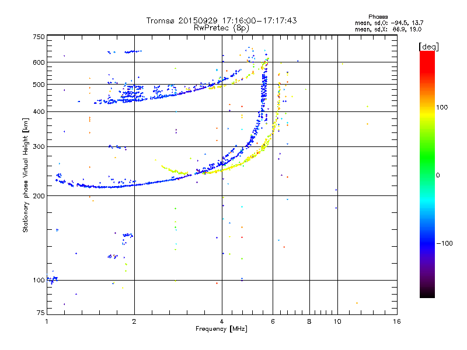Viewport: 467px width, 350px height.
Task: Select the 'Phases' header text
Action: (378, 17)
